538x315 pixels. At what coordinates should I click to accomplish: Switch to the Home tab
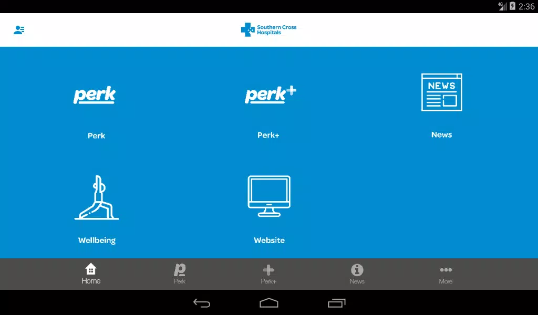pos(91,274)
